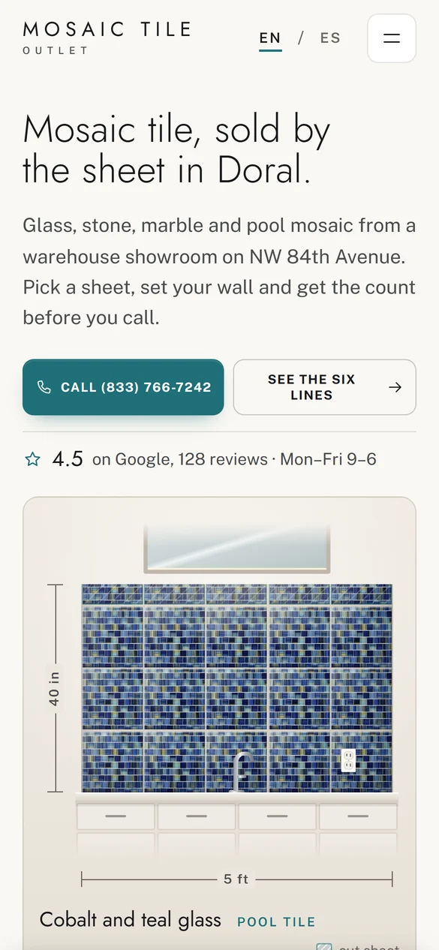Viewport: 439px width, 950px height.
Task: Click the Cobalt and teal glass title
Action: [x=130, y=919]
